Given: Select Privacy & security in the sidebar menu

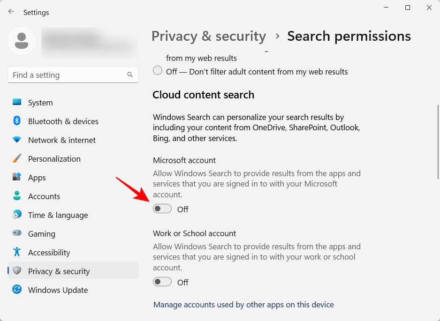Looking at the screenshot, I should [59, 271].
